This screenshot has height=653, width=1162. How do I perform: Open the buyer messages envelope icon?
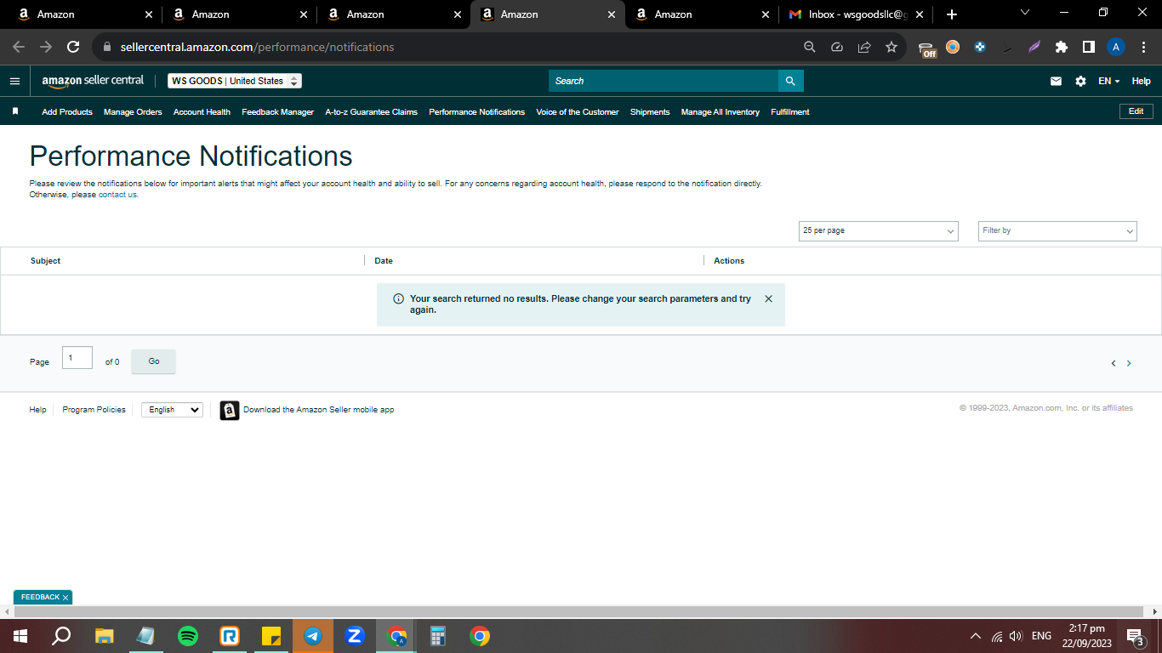[x=1056, y=82]
